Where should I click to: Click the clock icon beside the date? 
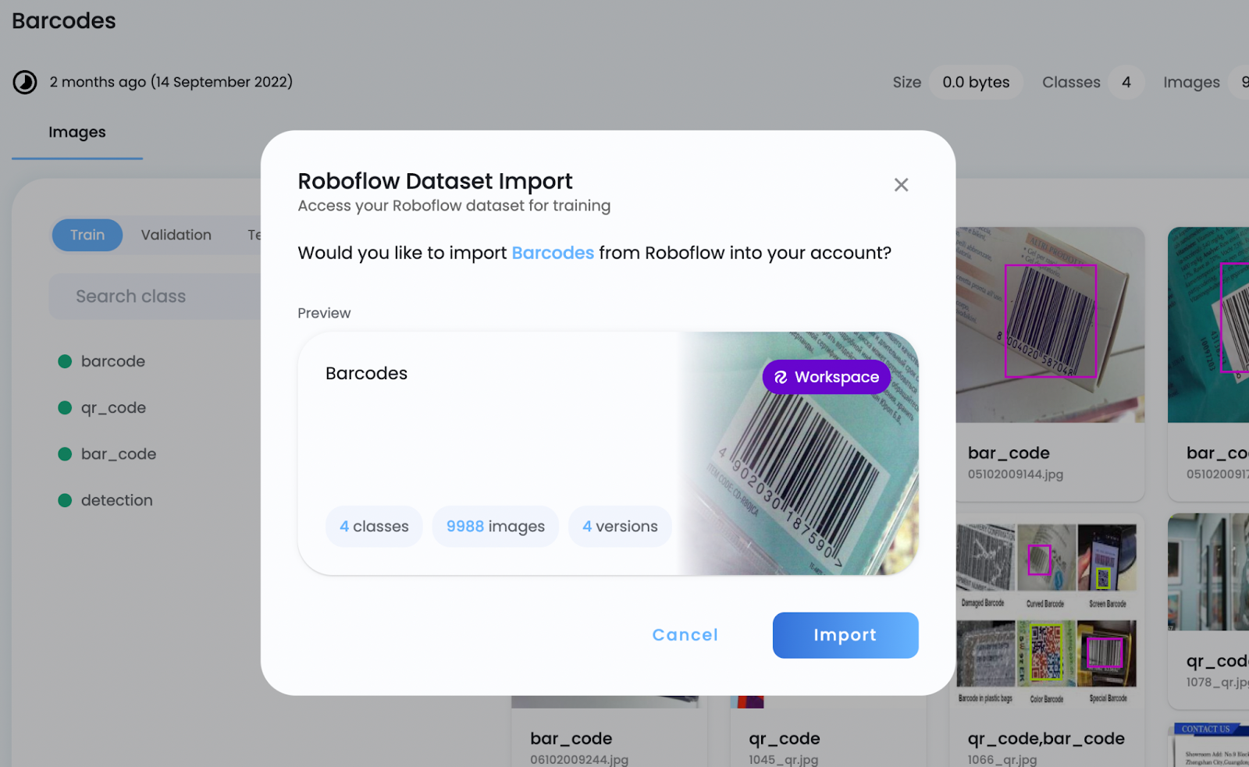coord(25,82)
